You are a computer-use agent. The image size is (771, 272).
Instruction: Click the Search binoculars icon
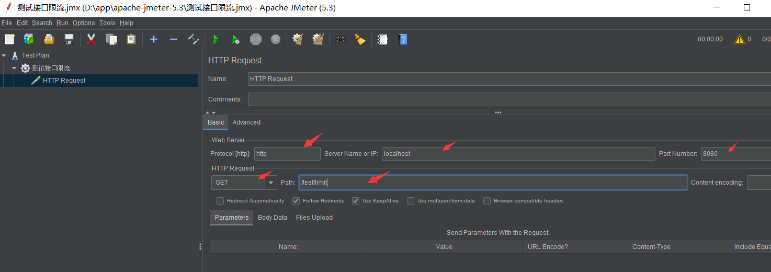click(341, 39)
